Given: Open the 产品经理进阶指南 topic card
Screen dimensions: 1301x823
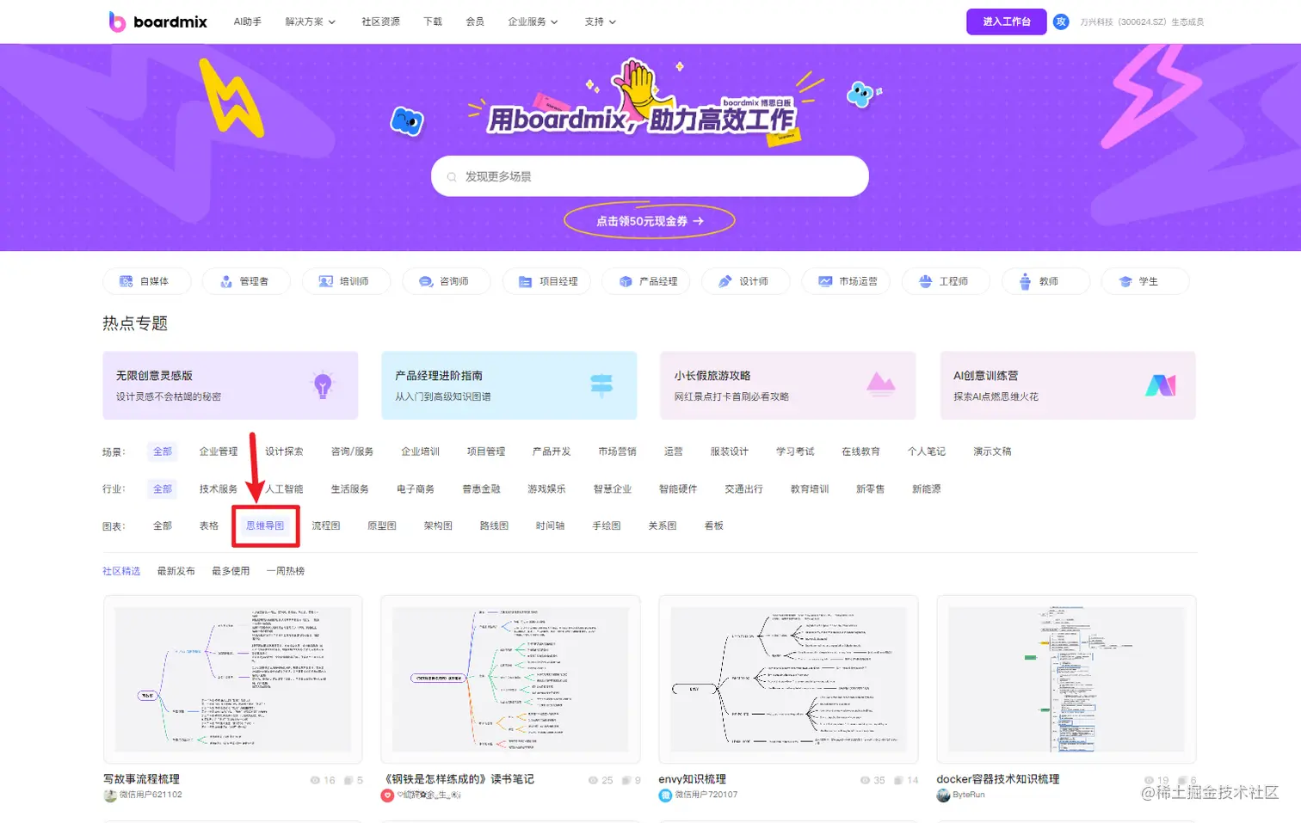Looking at the screenshot, I should click(x=509, y=385).
